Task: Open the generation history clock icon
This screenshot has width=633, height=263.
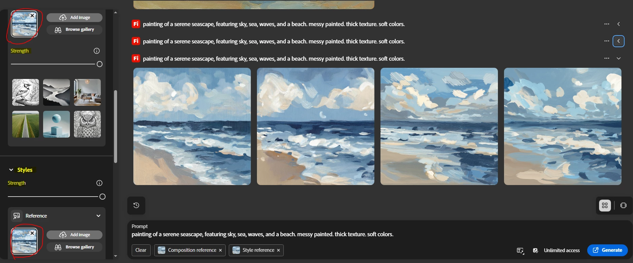Action: coord(136,205)
